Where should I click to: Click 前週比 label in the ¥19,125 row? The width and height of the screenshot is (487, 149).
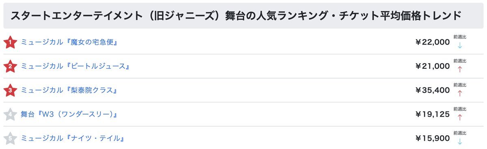click(x=460, y=109)
